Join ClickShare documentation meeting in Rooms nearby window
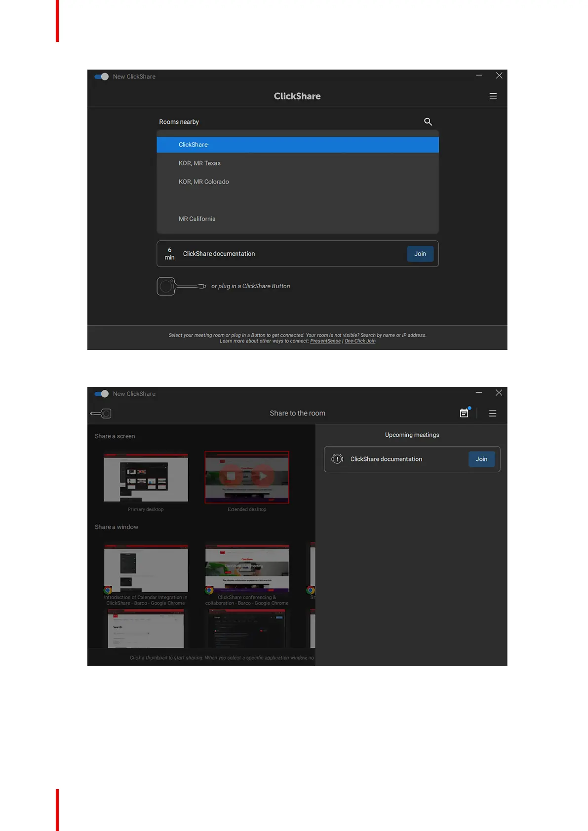Screen dimensions: 588x831 pyautogui.click(x=420, y=254)
